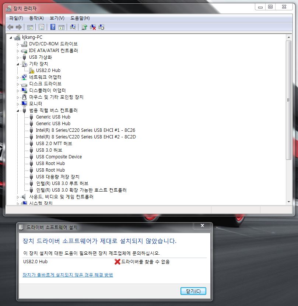
Task: Open the Properties toolbar icon
Action: tap(41, 27)
